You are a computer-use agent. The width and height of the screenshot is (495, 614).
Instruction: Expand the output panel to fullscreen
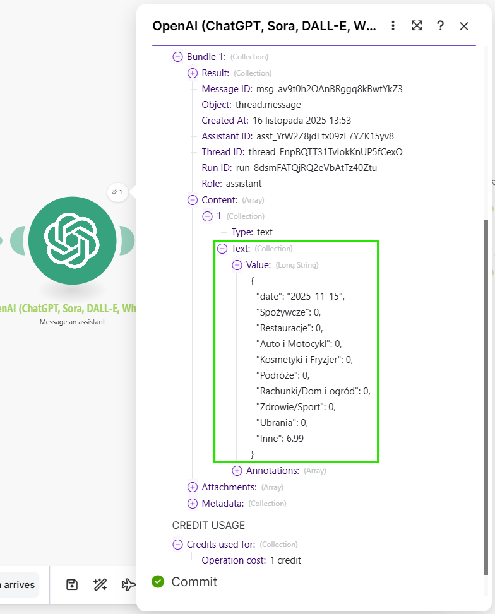pos(417,26)
